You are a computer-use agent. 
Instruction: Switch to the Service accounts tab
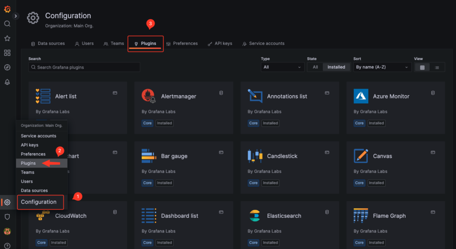[x=264, y=44]
